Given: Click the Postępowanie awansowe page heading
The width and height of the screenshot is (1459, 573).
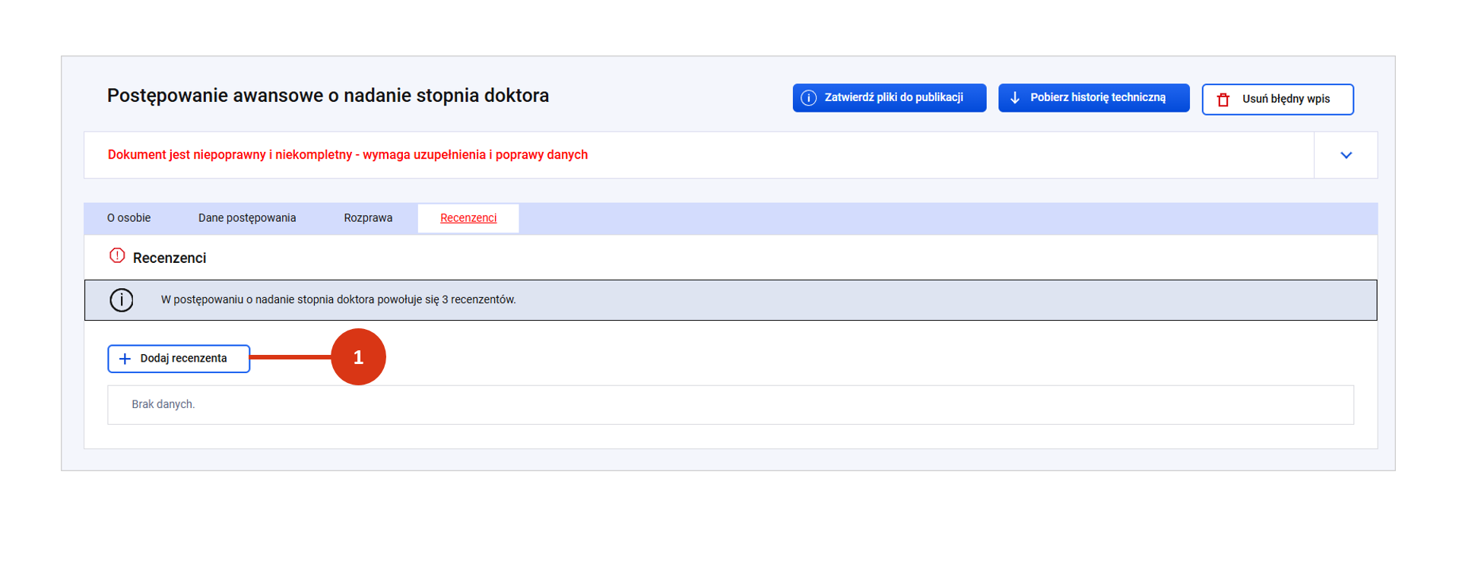Looking at the screenshot, I should pyautogui.click(x=328, y=96).
